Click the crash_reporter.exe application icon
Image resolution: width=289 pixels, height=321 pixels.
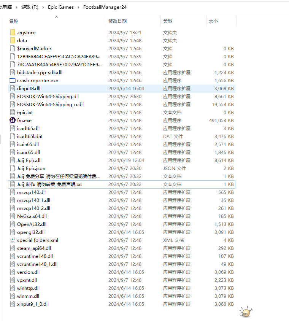click(13, 81)
